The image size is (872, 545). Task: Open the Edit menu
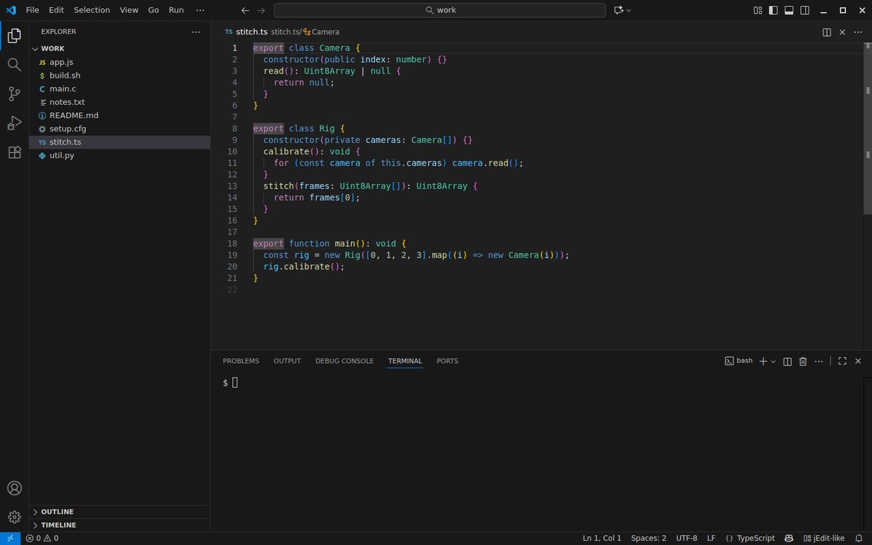(57, 10)
